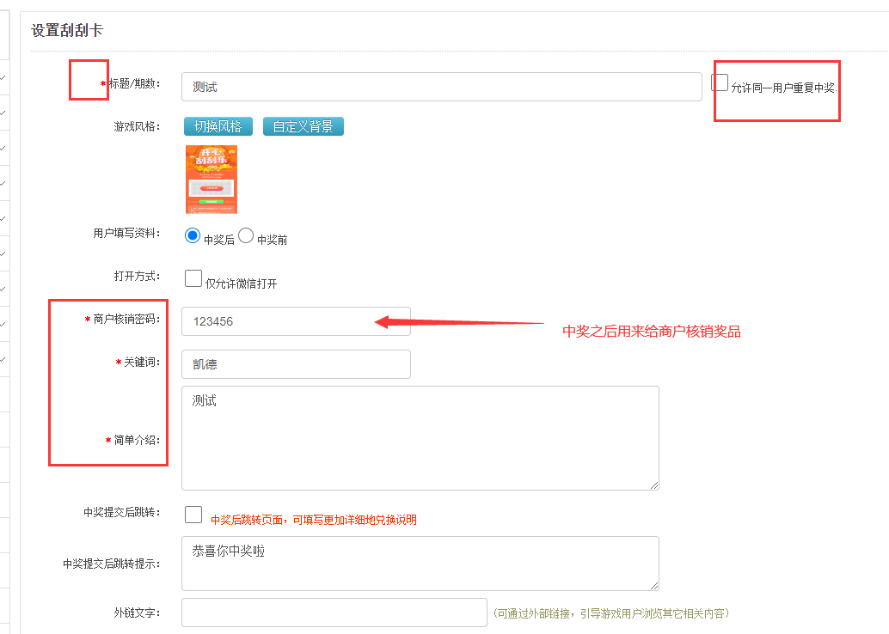Select the 中奖前 radio button
Image resolution: width=889 pixels, height=634 pixels.
tap(246, 236)
